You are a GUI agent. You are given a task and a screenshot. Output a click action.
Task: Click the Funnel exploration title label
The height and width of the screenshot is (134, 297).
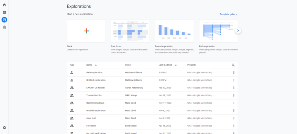164,46
